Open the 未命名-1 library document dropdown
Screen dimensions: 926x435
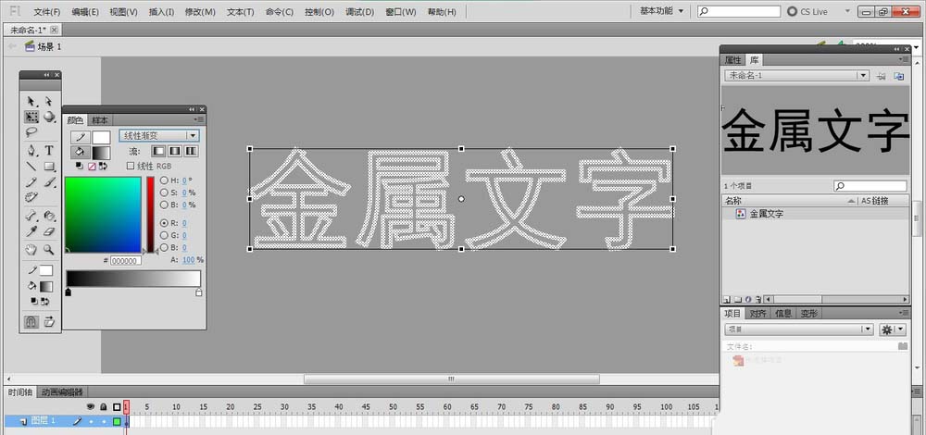point(796,76)
